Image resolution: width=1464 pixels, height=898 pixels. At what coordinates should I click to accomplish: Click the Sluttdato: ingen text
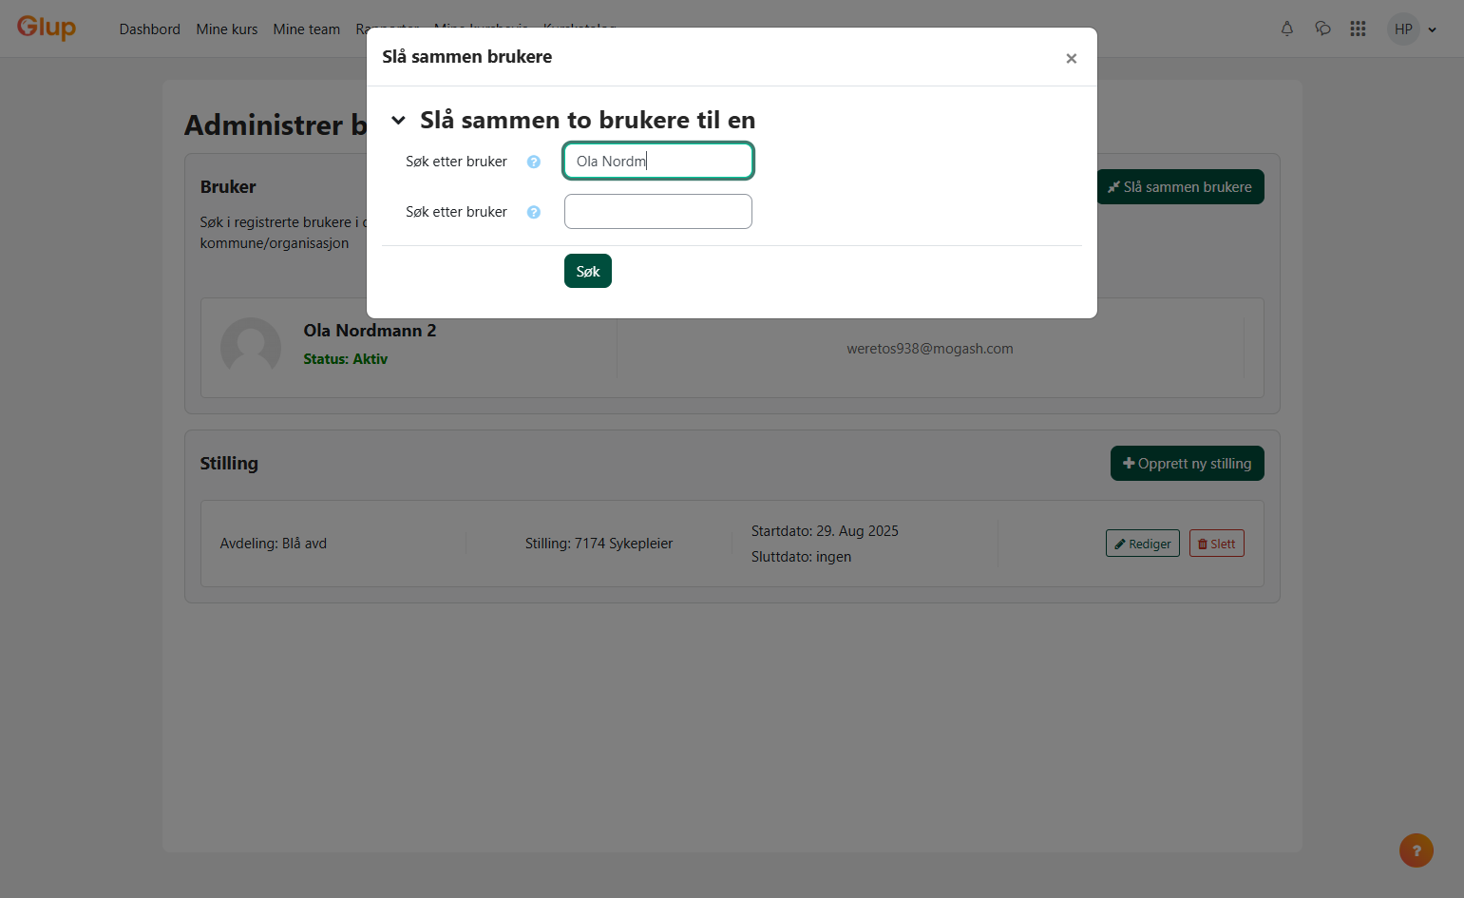click(801, 557)
